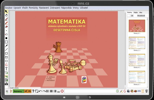
Task: Open the Soubor menu
Action: coord(9,8)
